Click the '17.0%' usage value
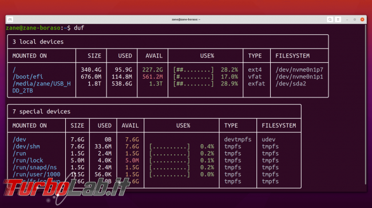This screenshot has width=372, height=208. (x=229, y=76)
